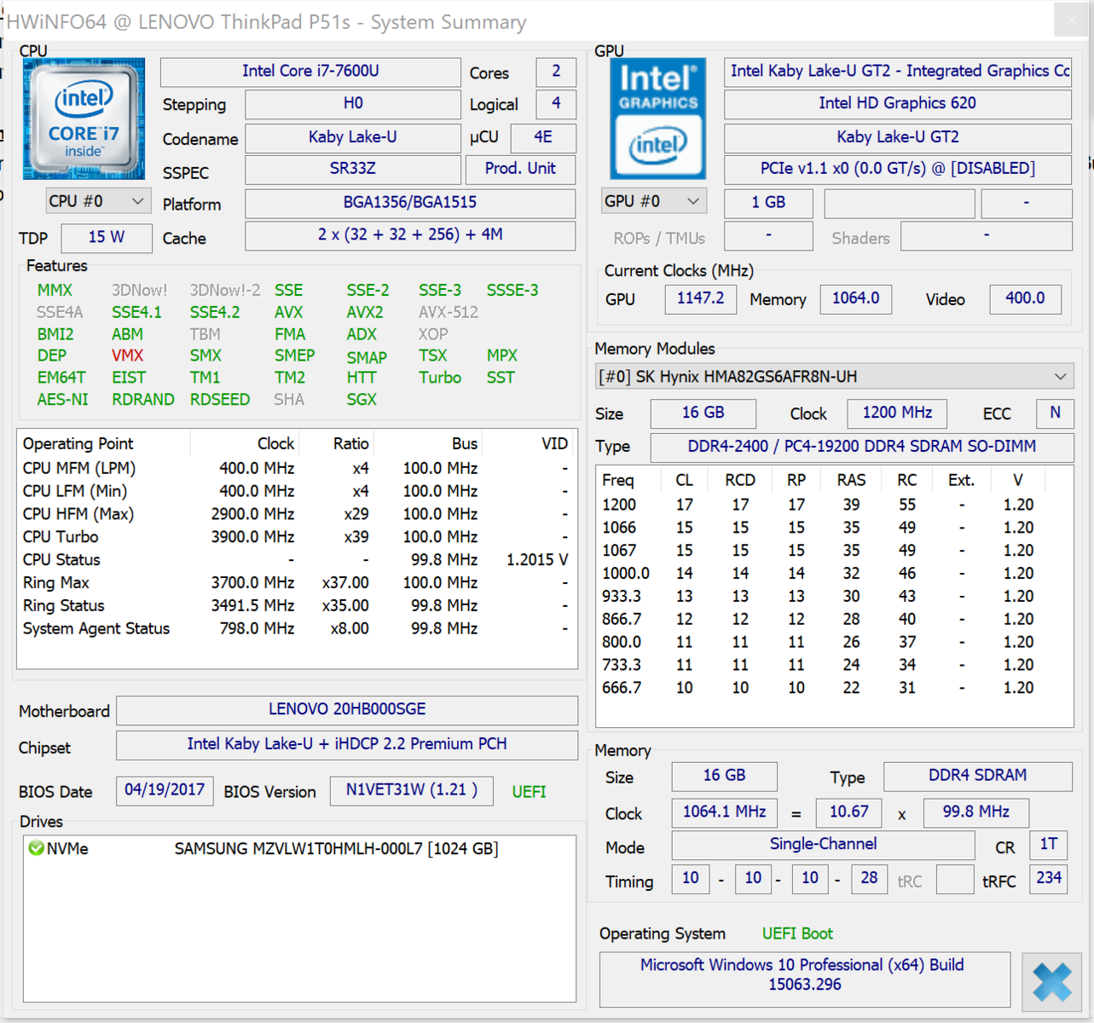This screenshot has height=1023, width=1094.
Task: Click the Memory Type DDR4 SDRAM field
Action: pos(977,776)
